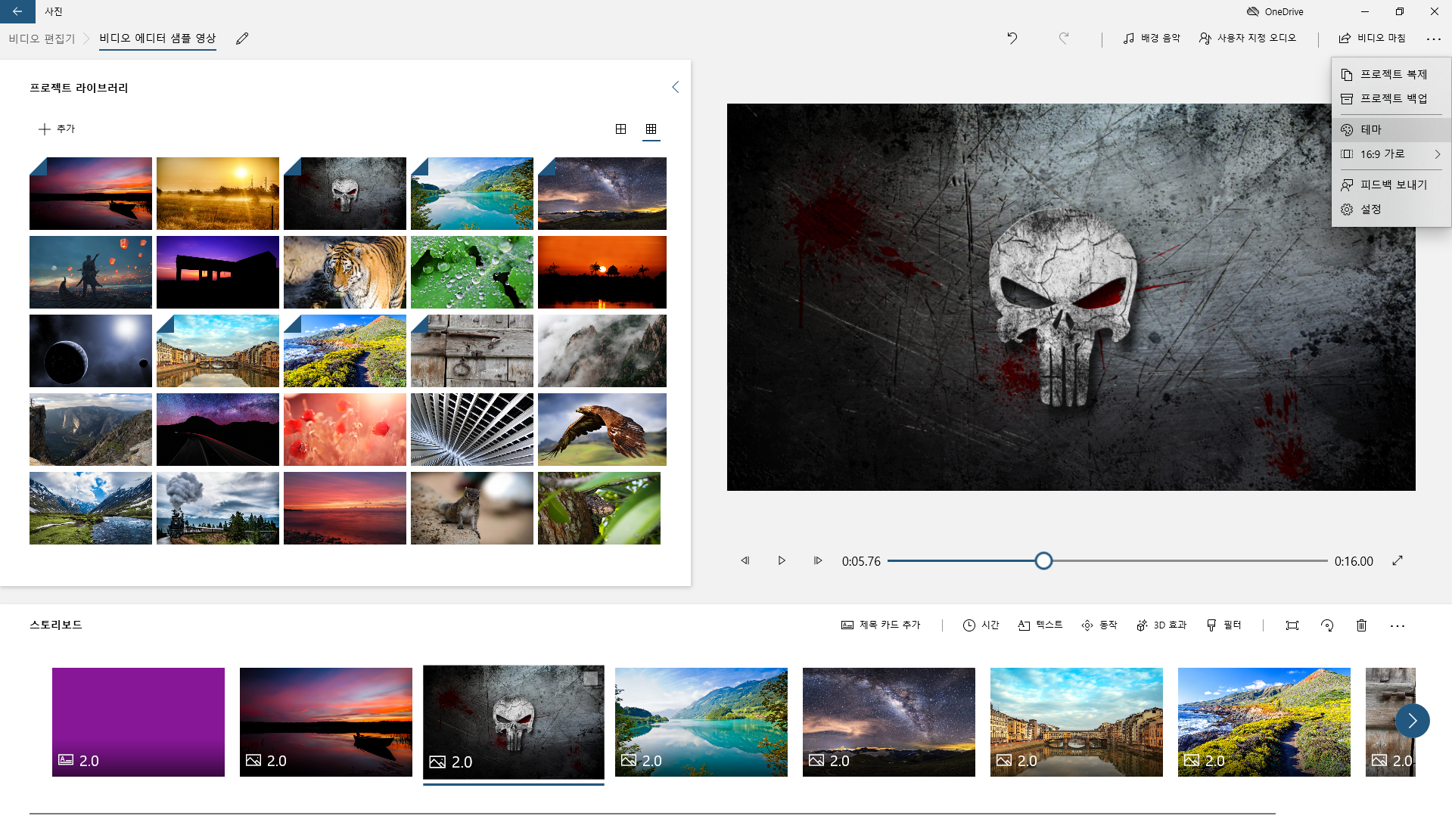
Task: Click the back arrow button
Action: pos(17,11)
